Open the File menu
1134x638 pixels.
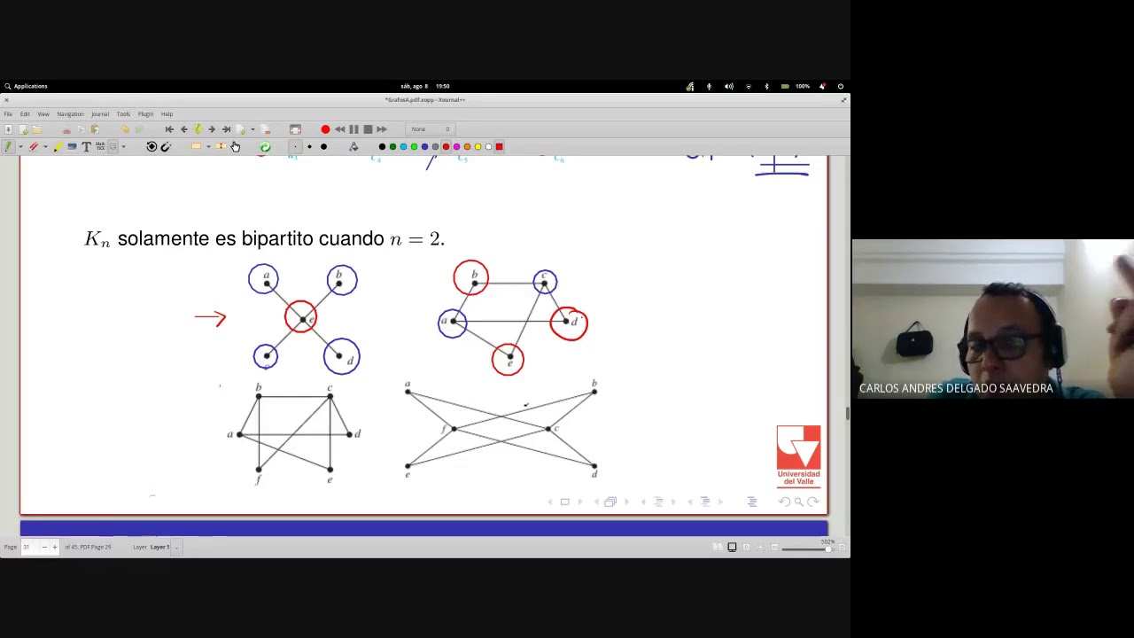8,113
